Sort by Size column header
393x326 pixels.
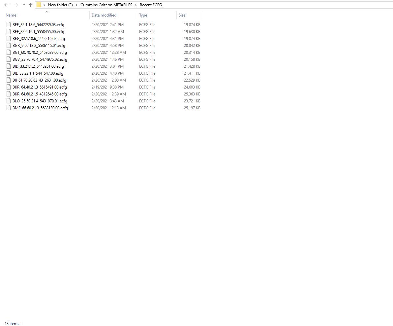pos(182,15)
